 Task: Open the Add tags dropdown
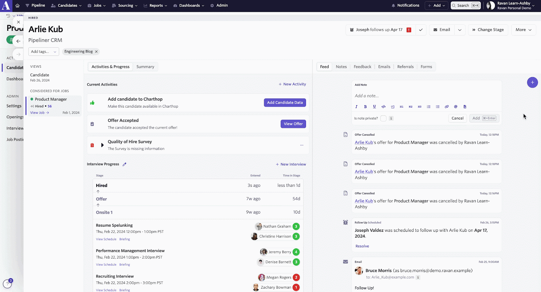(x=44, y=52)
